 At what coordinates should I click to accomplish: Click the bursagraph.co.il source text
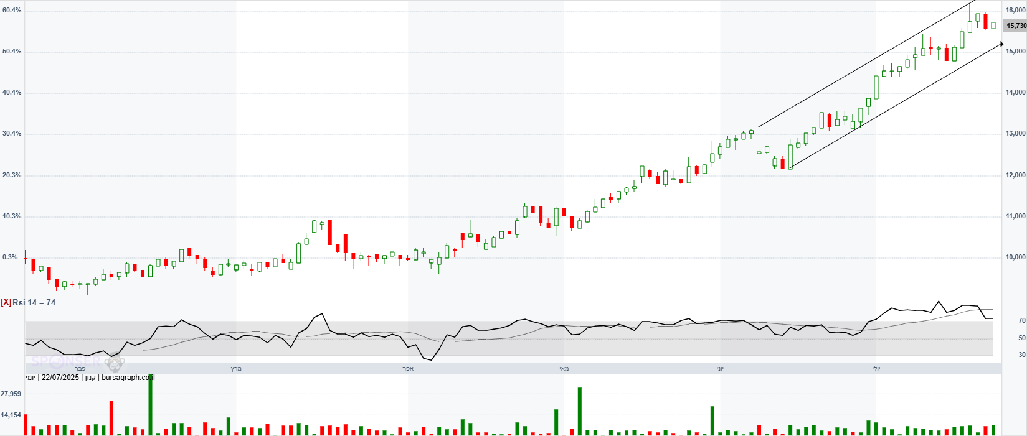point(128,378)
